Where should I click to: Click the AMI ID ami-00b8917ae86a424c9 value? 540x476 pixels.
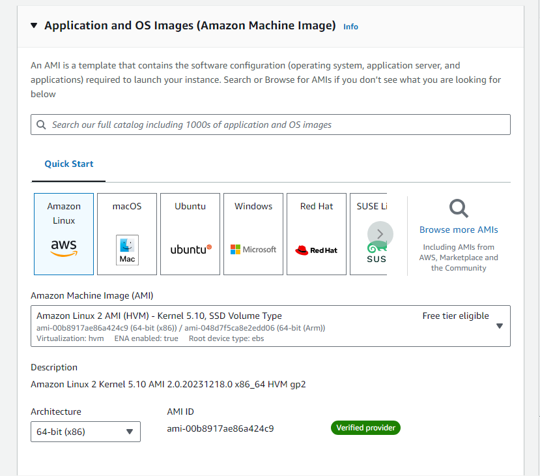(220, 428)
